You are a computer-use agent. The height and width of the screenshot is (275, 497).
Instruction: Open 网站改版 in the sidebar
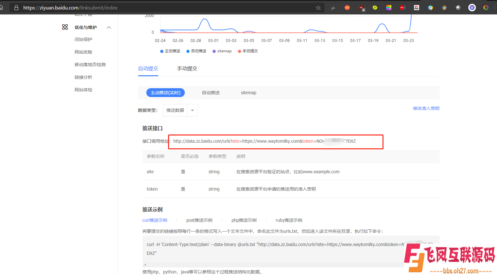84,52
